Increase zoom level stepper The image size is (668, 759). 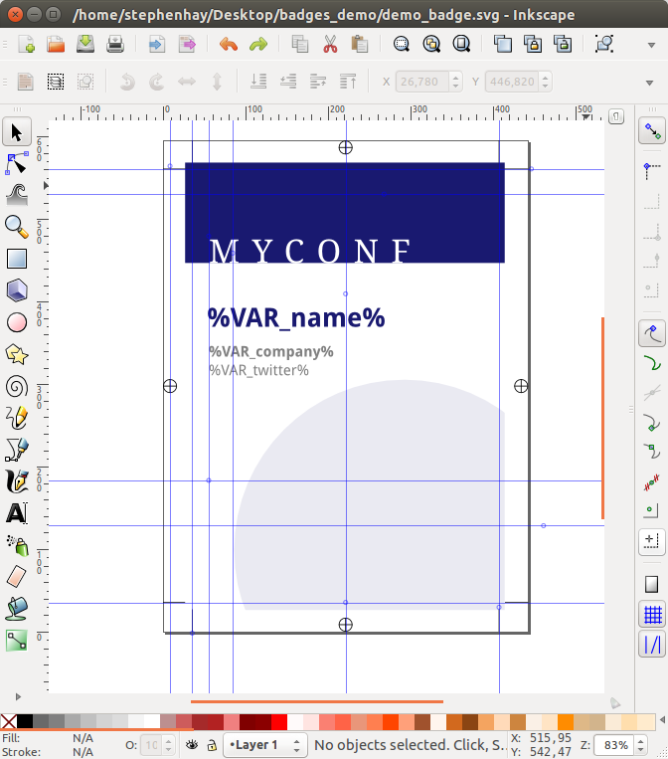click(x=640, y=741)
